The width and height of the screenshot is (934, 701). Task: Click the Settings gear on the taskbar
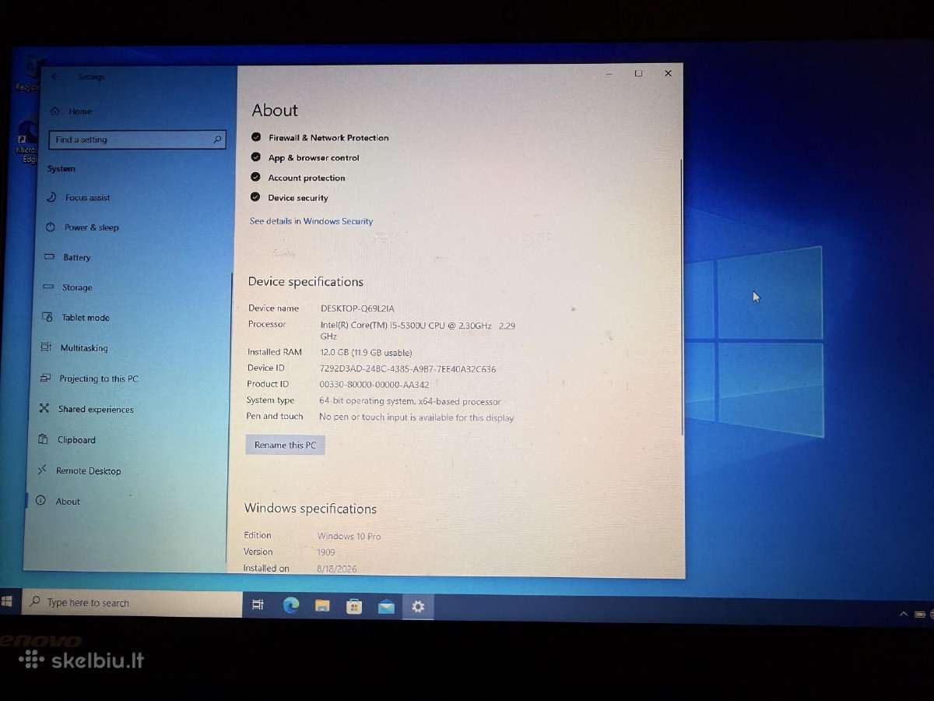[x=418, y=607]
